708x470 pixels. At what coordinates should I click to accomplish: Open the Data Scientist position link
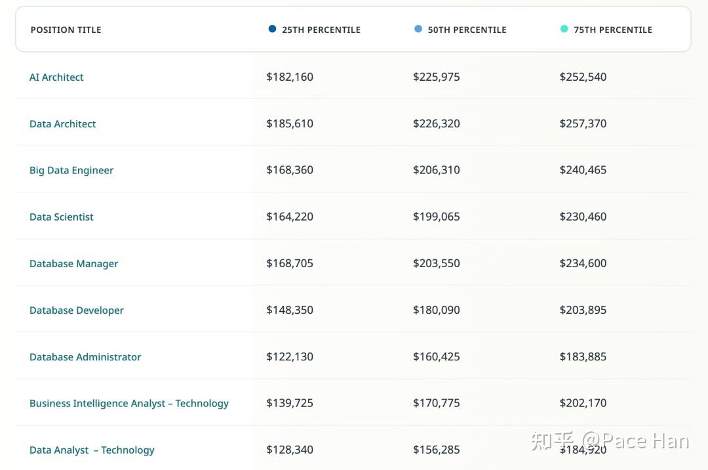(62, 217)
